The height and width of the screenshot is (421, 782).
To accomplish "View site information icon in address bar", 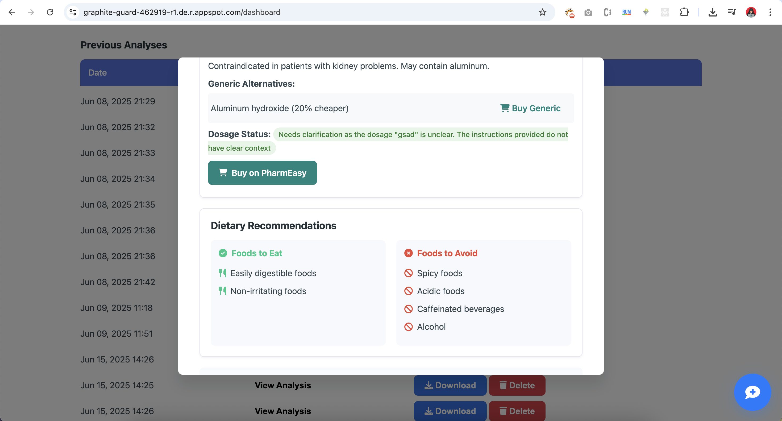I will [73, 12].
